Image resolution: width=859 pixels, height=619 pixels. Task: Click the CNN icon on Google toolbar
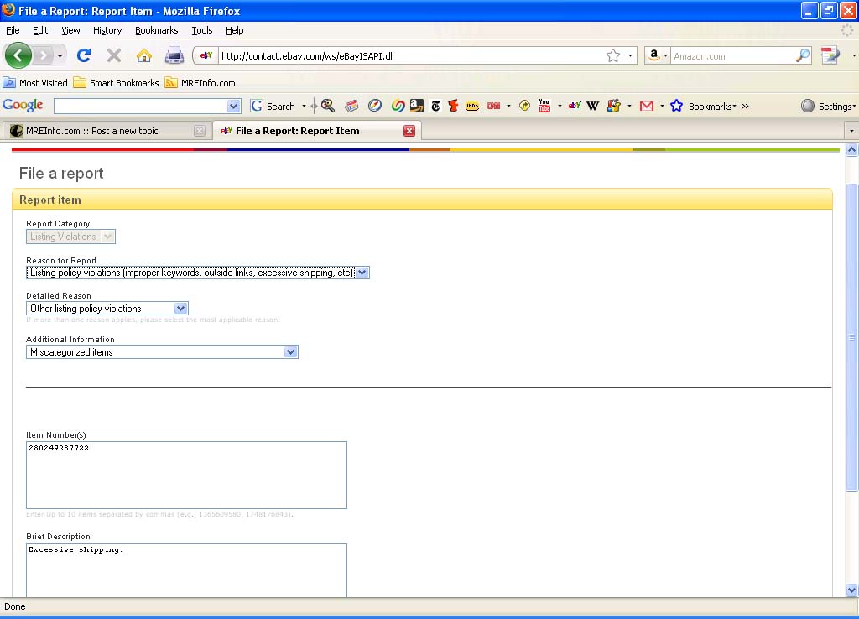(x=493, y=106)
